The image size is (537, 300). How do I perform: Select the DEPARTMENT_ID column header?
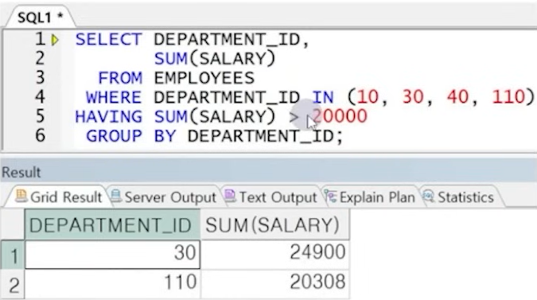pos(113,225)
